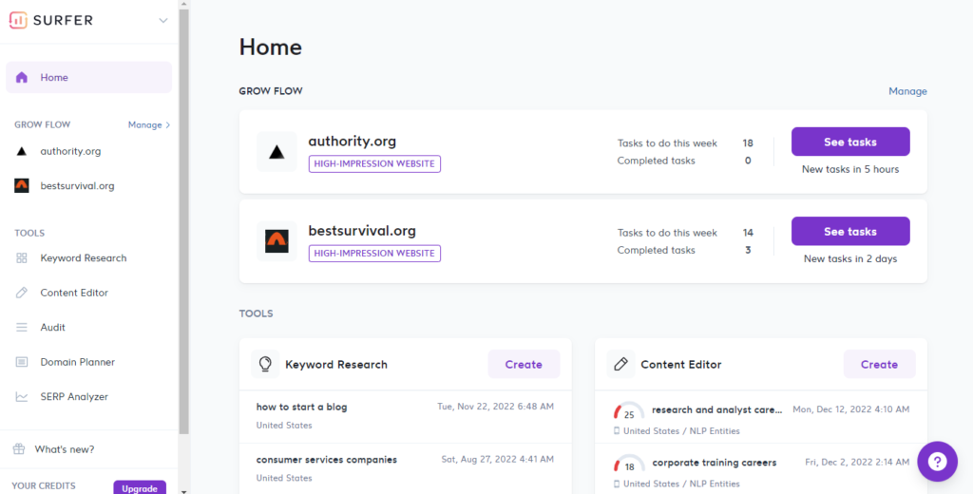Create a new Keyword Research
This screenshot has width=973, height=494.
point(524,364)
